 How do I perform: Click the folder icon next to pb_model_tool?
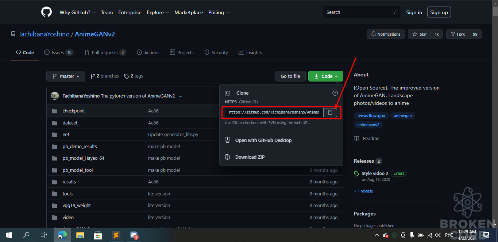point(55,170)
